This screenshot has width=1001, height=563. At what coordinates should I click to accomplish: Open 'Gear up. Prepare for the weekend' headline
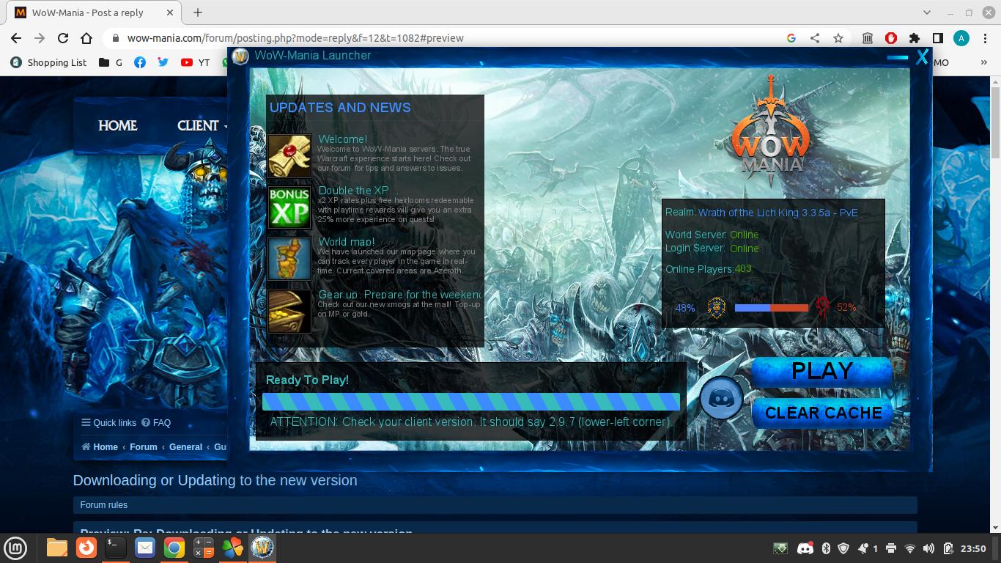point(399,295)
